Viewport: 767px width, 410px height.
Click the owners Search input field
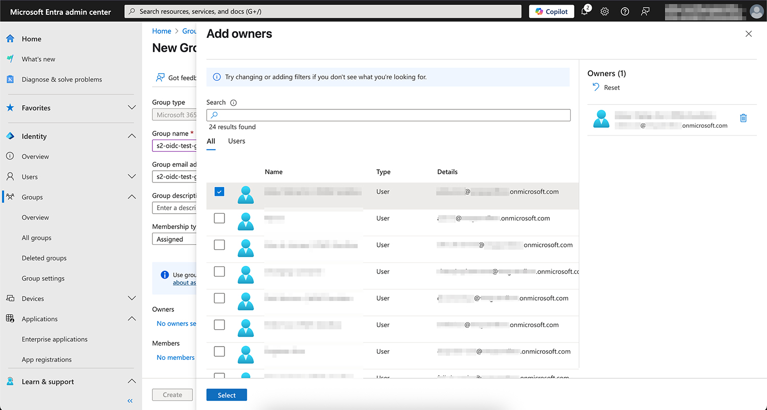tap(389, 115)
